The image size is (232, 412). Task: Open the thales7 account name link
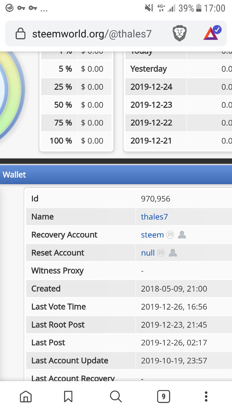tap(154, 217)
